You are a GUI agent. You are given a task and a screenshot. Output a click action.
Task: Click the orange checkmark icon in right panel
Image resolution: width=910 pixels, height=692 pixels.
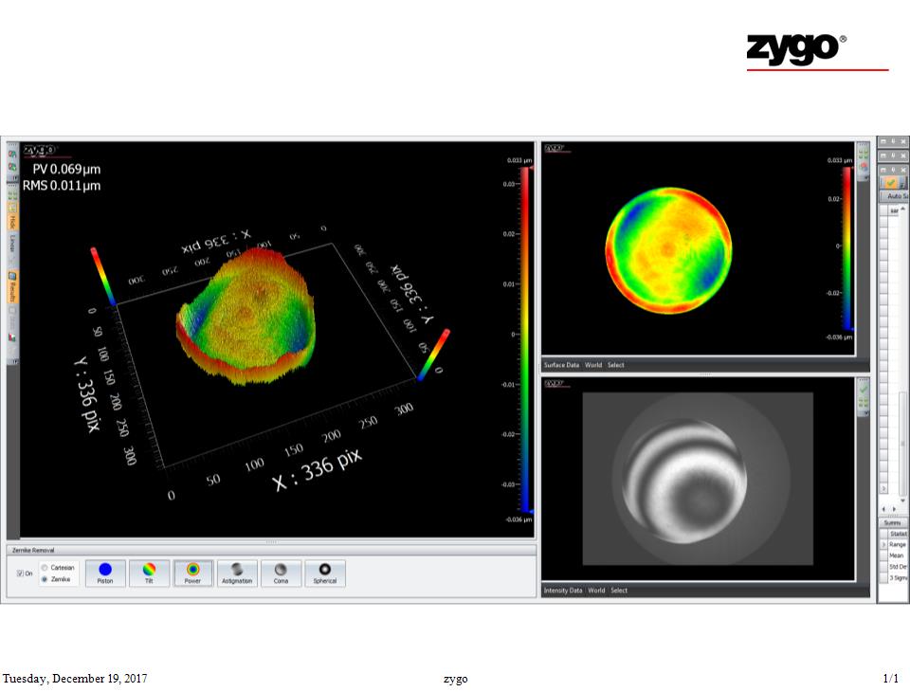coord(891,182)
